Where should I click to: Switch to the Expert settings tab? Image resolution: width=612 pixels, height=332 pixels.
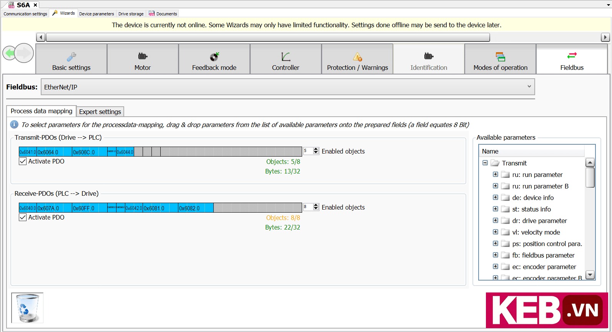coord(100,112)
